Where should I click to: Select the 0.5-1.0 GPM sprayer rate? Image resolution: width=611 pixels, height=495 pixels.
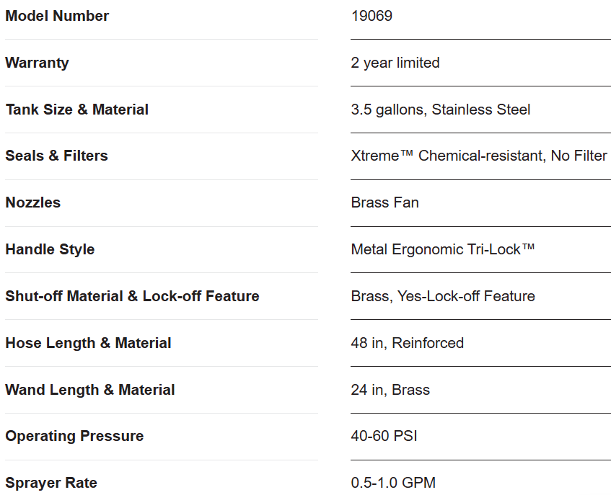[393, 483]
